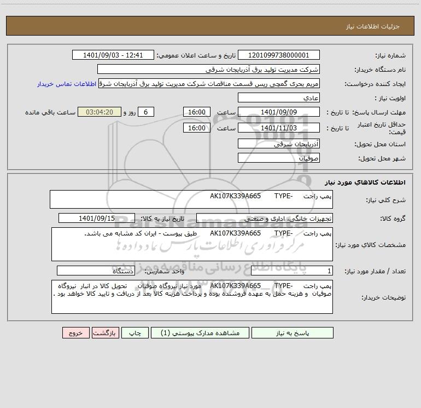Click the price validity date 1401/11/03
The width and height of the screenshot is (421, 408).
279,128
